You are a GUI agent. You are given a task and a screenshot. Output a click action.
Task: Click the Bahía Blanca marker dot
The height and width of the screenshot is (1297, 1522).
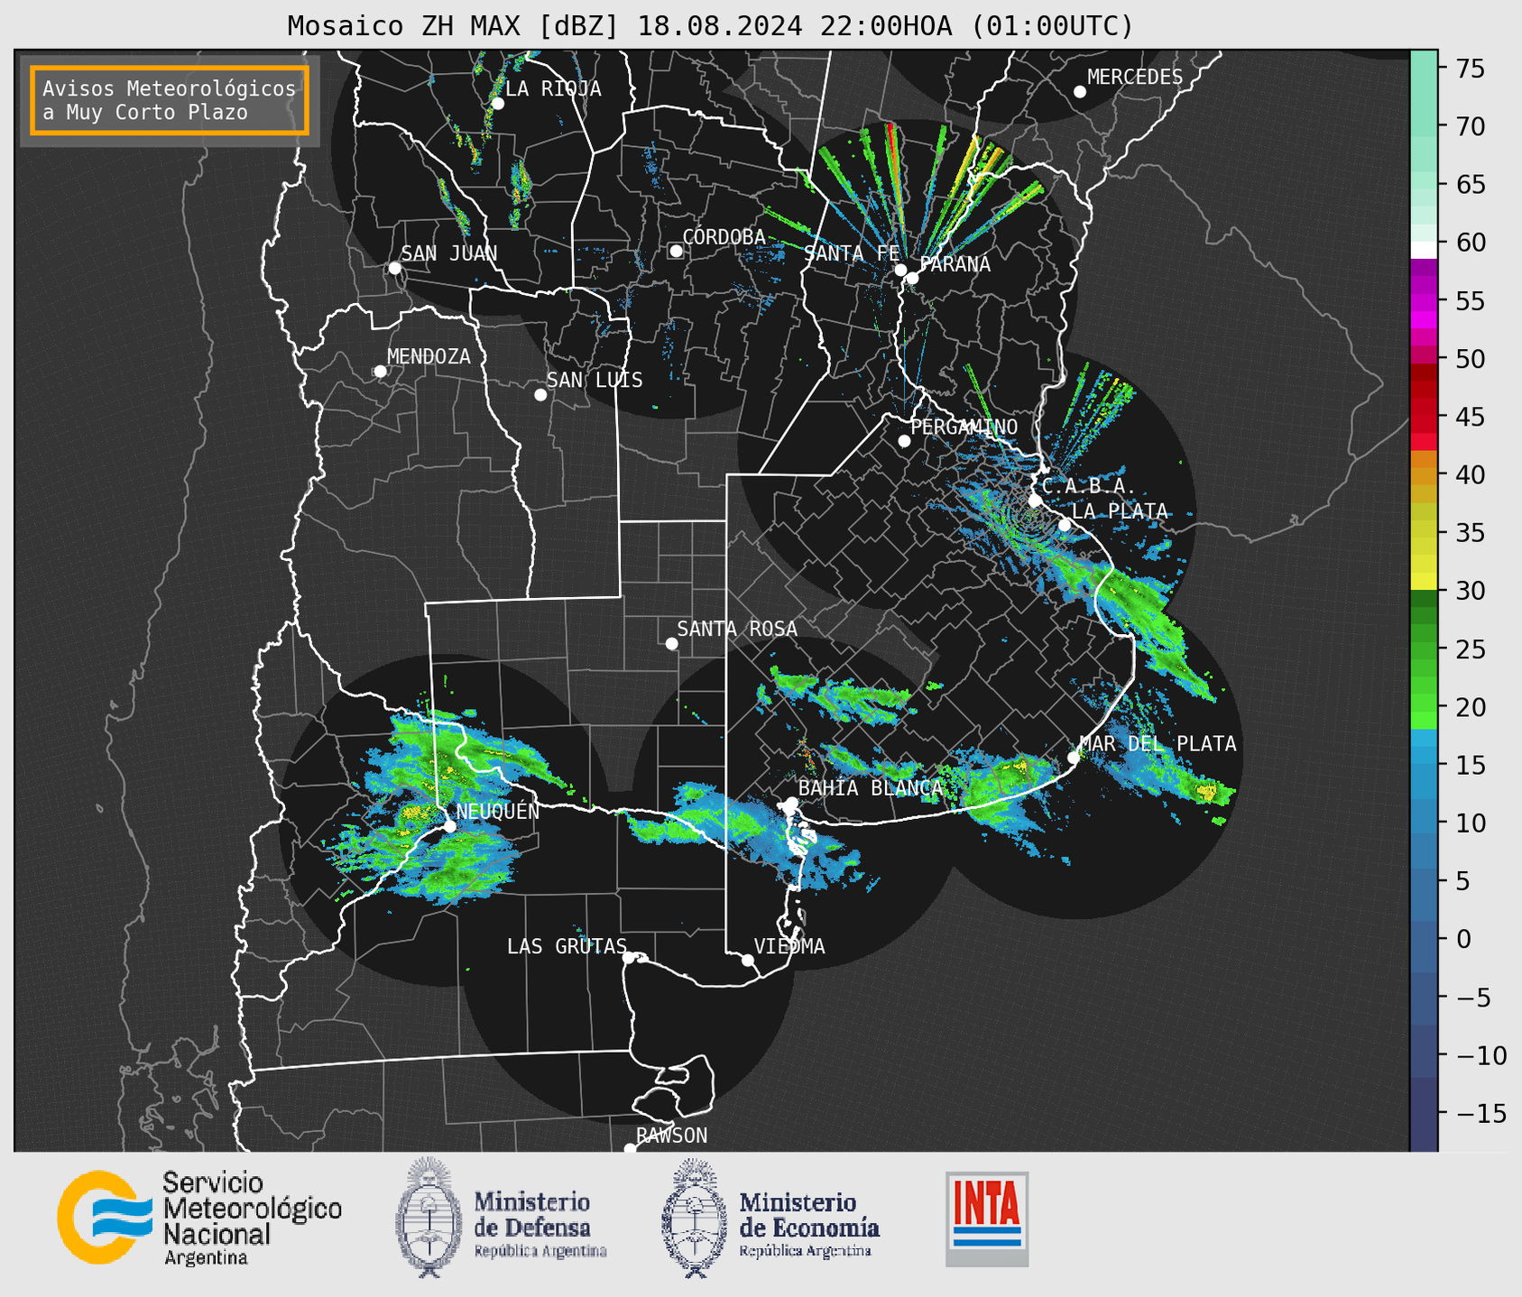(791, 803)
